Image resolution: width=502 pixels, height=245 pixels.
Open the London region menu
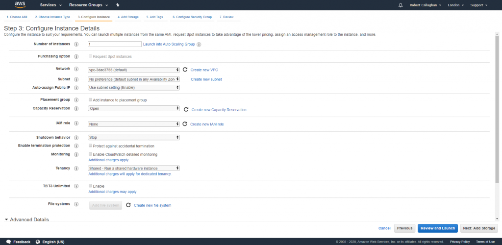pyautogui.click(x=455, y=5)
